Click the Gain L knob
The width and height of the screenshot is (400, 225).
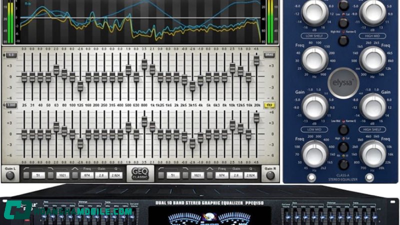(8, 175)
